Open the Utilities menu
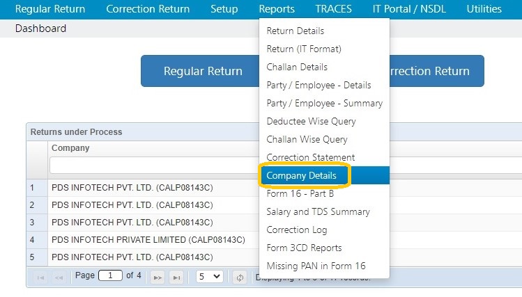Viewport: 522px width, 297px height. point(484,9)
